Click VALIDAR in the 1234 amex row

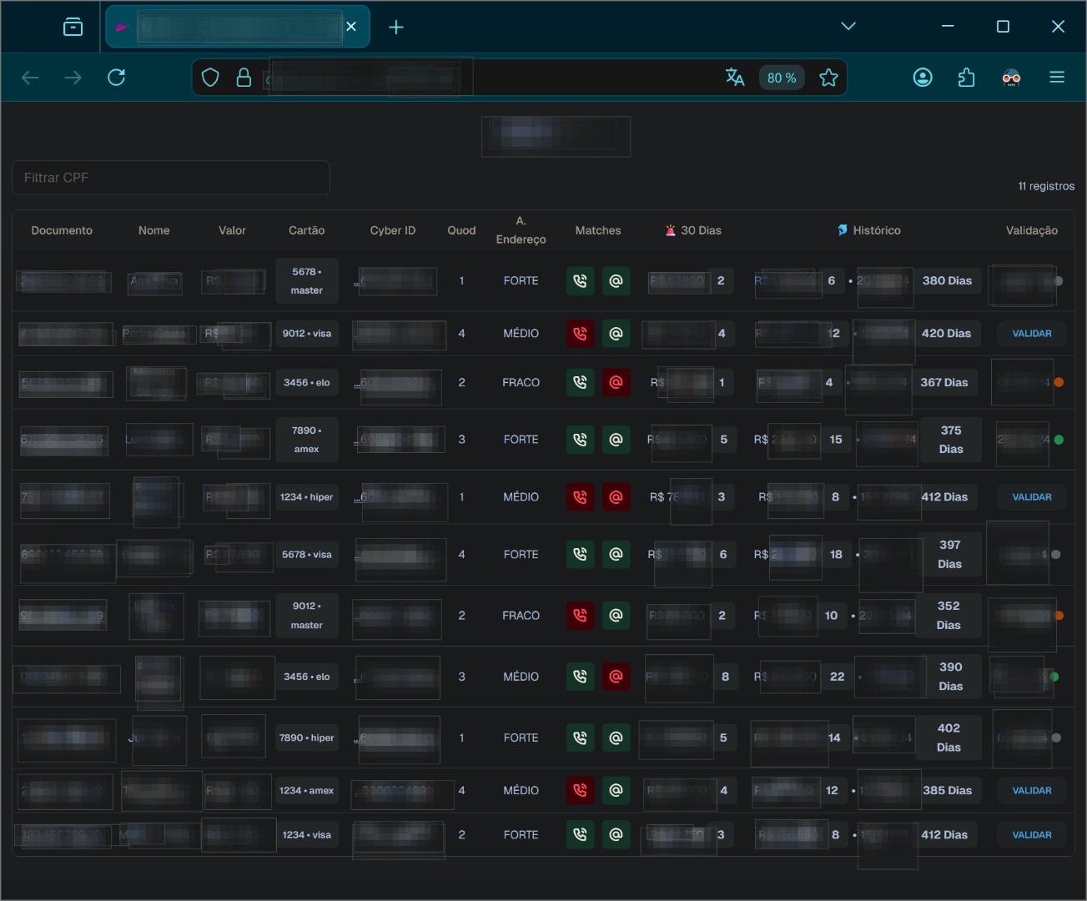click(x=1032, y=791)
